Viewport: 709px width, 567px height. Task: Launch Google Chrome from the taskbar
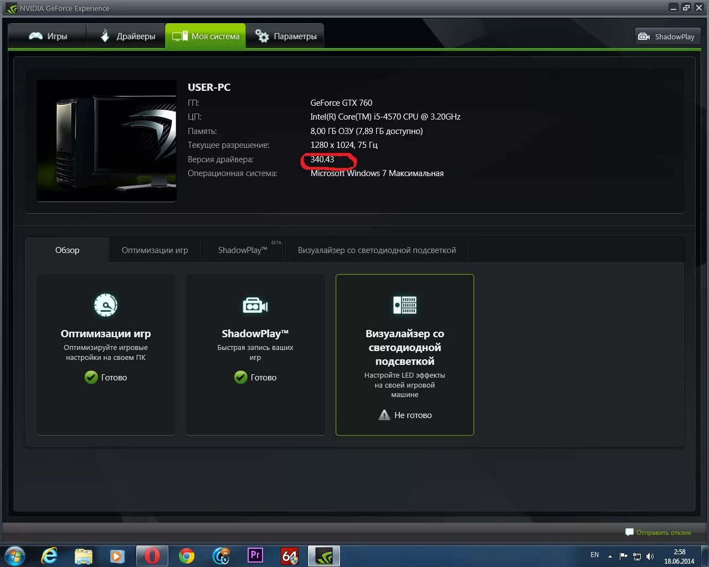(187, 556)
